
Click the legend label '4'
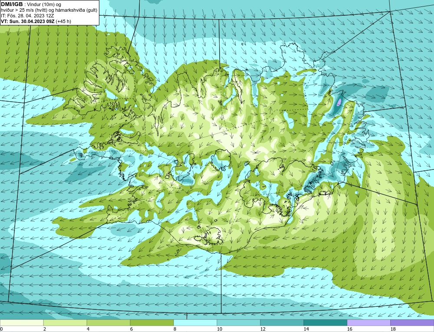tap(88, 329)
